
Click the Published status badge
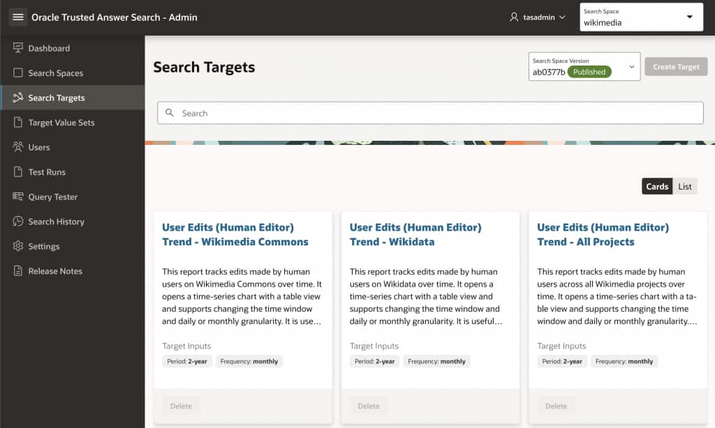pos(589,72)
